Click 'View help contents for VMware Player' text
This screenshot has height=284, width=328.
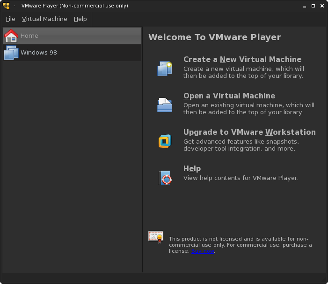[x=241, y=178]
